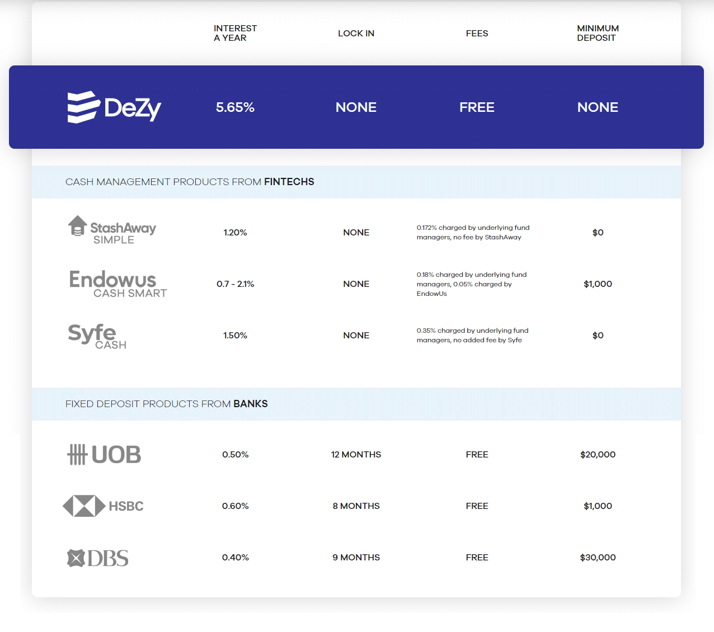Select the 'FREE' fees value for DBS
Viewport: 714px width, 632px height.
point(477,558)
